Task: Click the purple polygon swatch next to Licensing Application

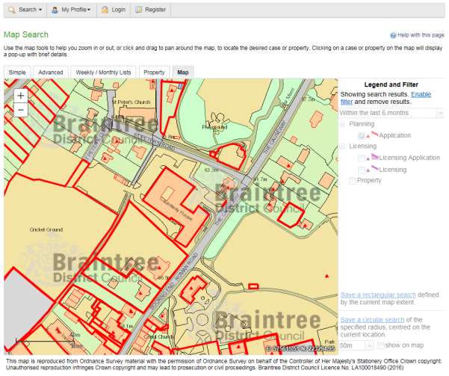Action: click(375, 156)
